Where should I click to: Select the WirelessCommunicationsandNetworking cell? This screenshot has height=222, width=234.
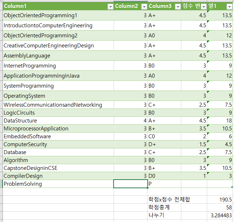58,105
